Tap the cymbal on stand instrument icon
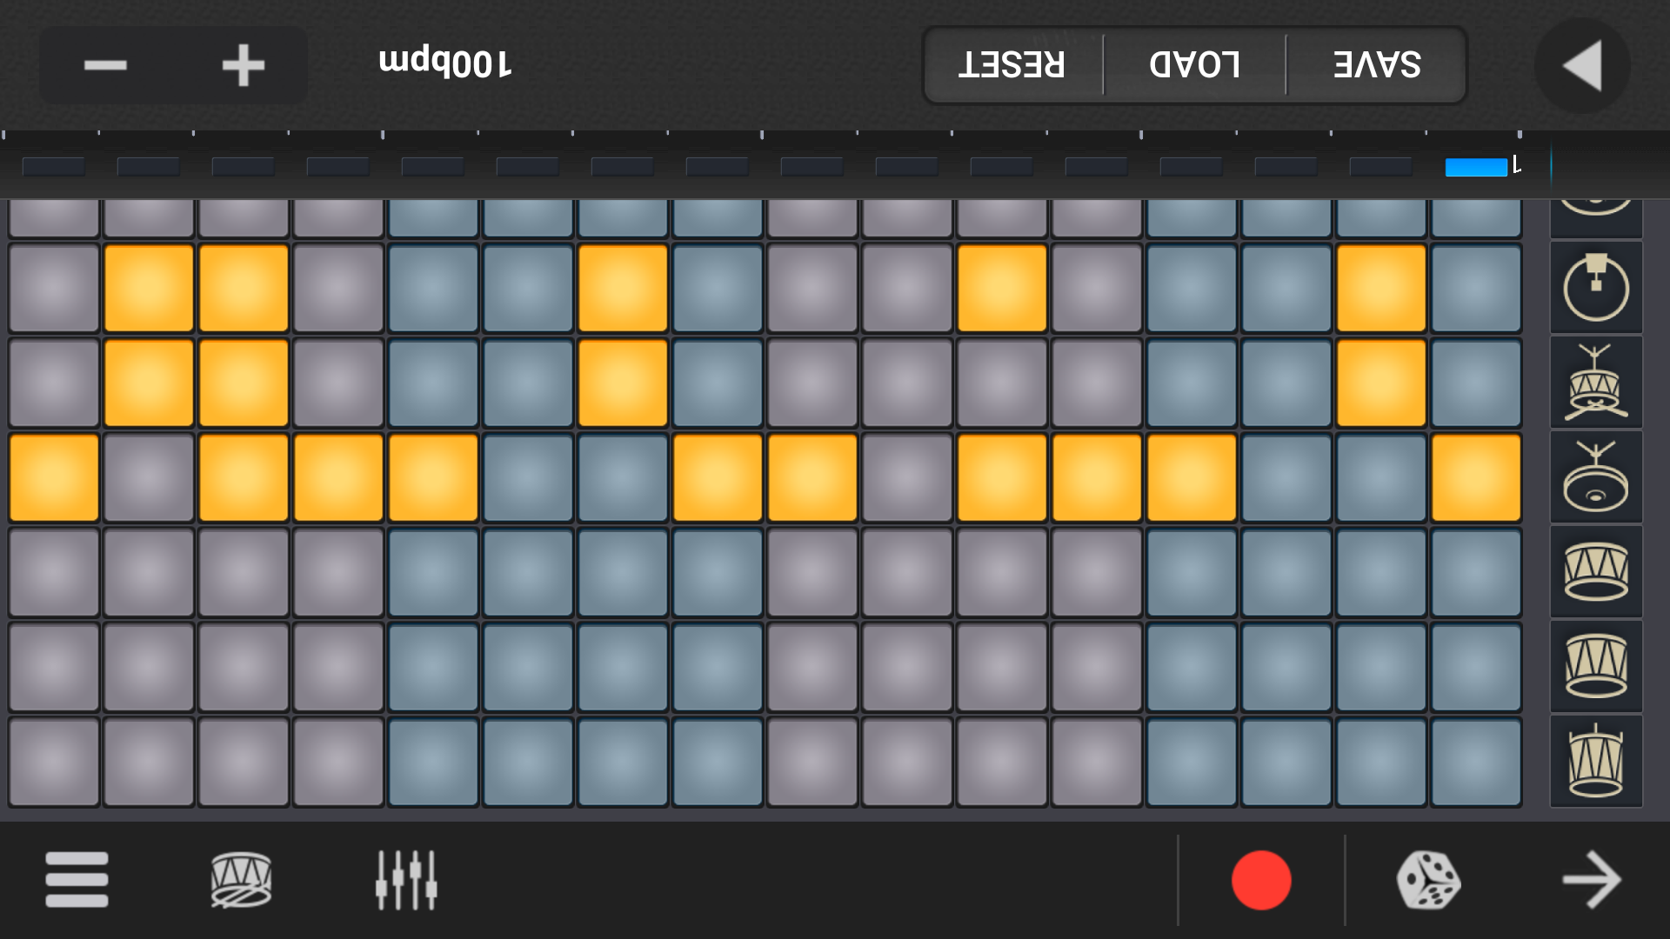Image resolution: width=1670 pixels, height=939 pixels. coord(1595,477)
